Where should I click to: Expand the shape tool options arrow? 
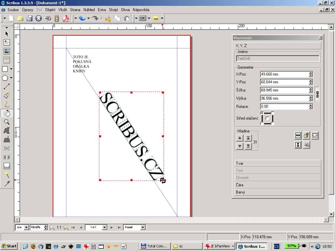11,69
